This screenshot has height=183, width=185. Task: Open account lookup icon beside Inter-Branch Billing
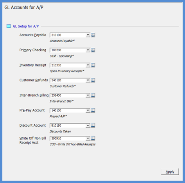(93, 95)
